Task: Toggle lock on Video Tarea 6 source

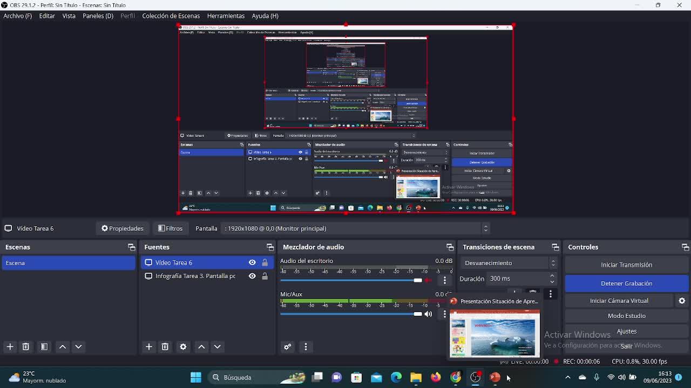Action: point(265,262)
